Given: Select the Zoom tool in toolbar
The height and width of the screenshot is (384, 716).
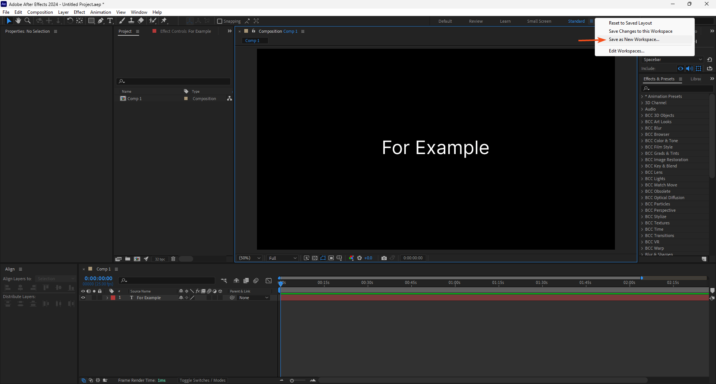Looking at the screenshot, I should click(x=28, y=21).
